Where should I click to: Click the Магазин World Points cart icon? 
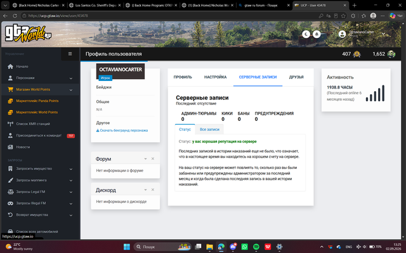(10, 89)
